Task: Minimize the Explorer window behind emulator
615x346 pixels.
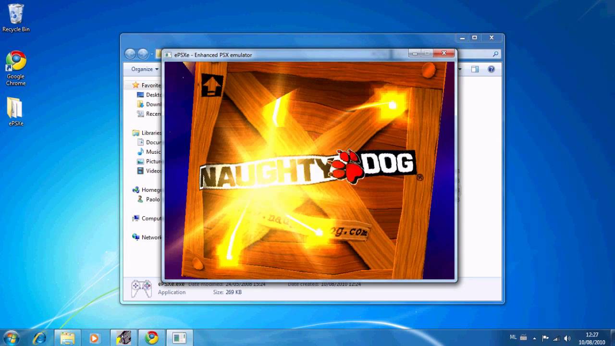Action: pyautogui.click(x=462, y=38)
